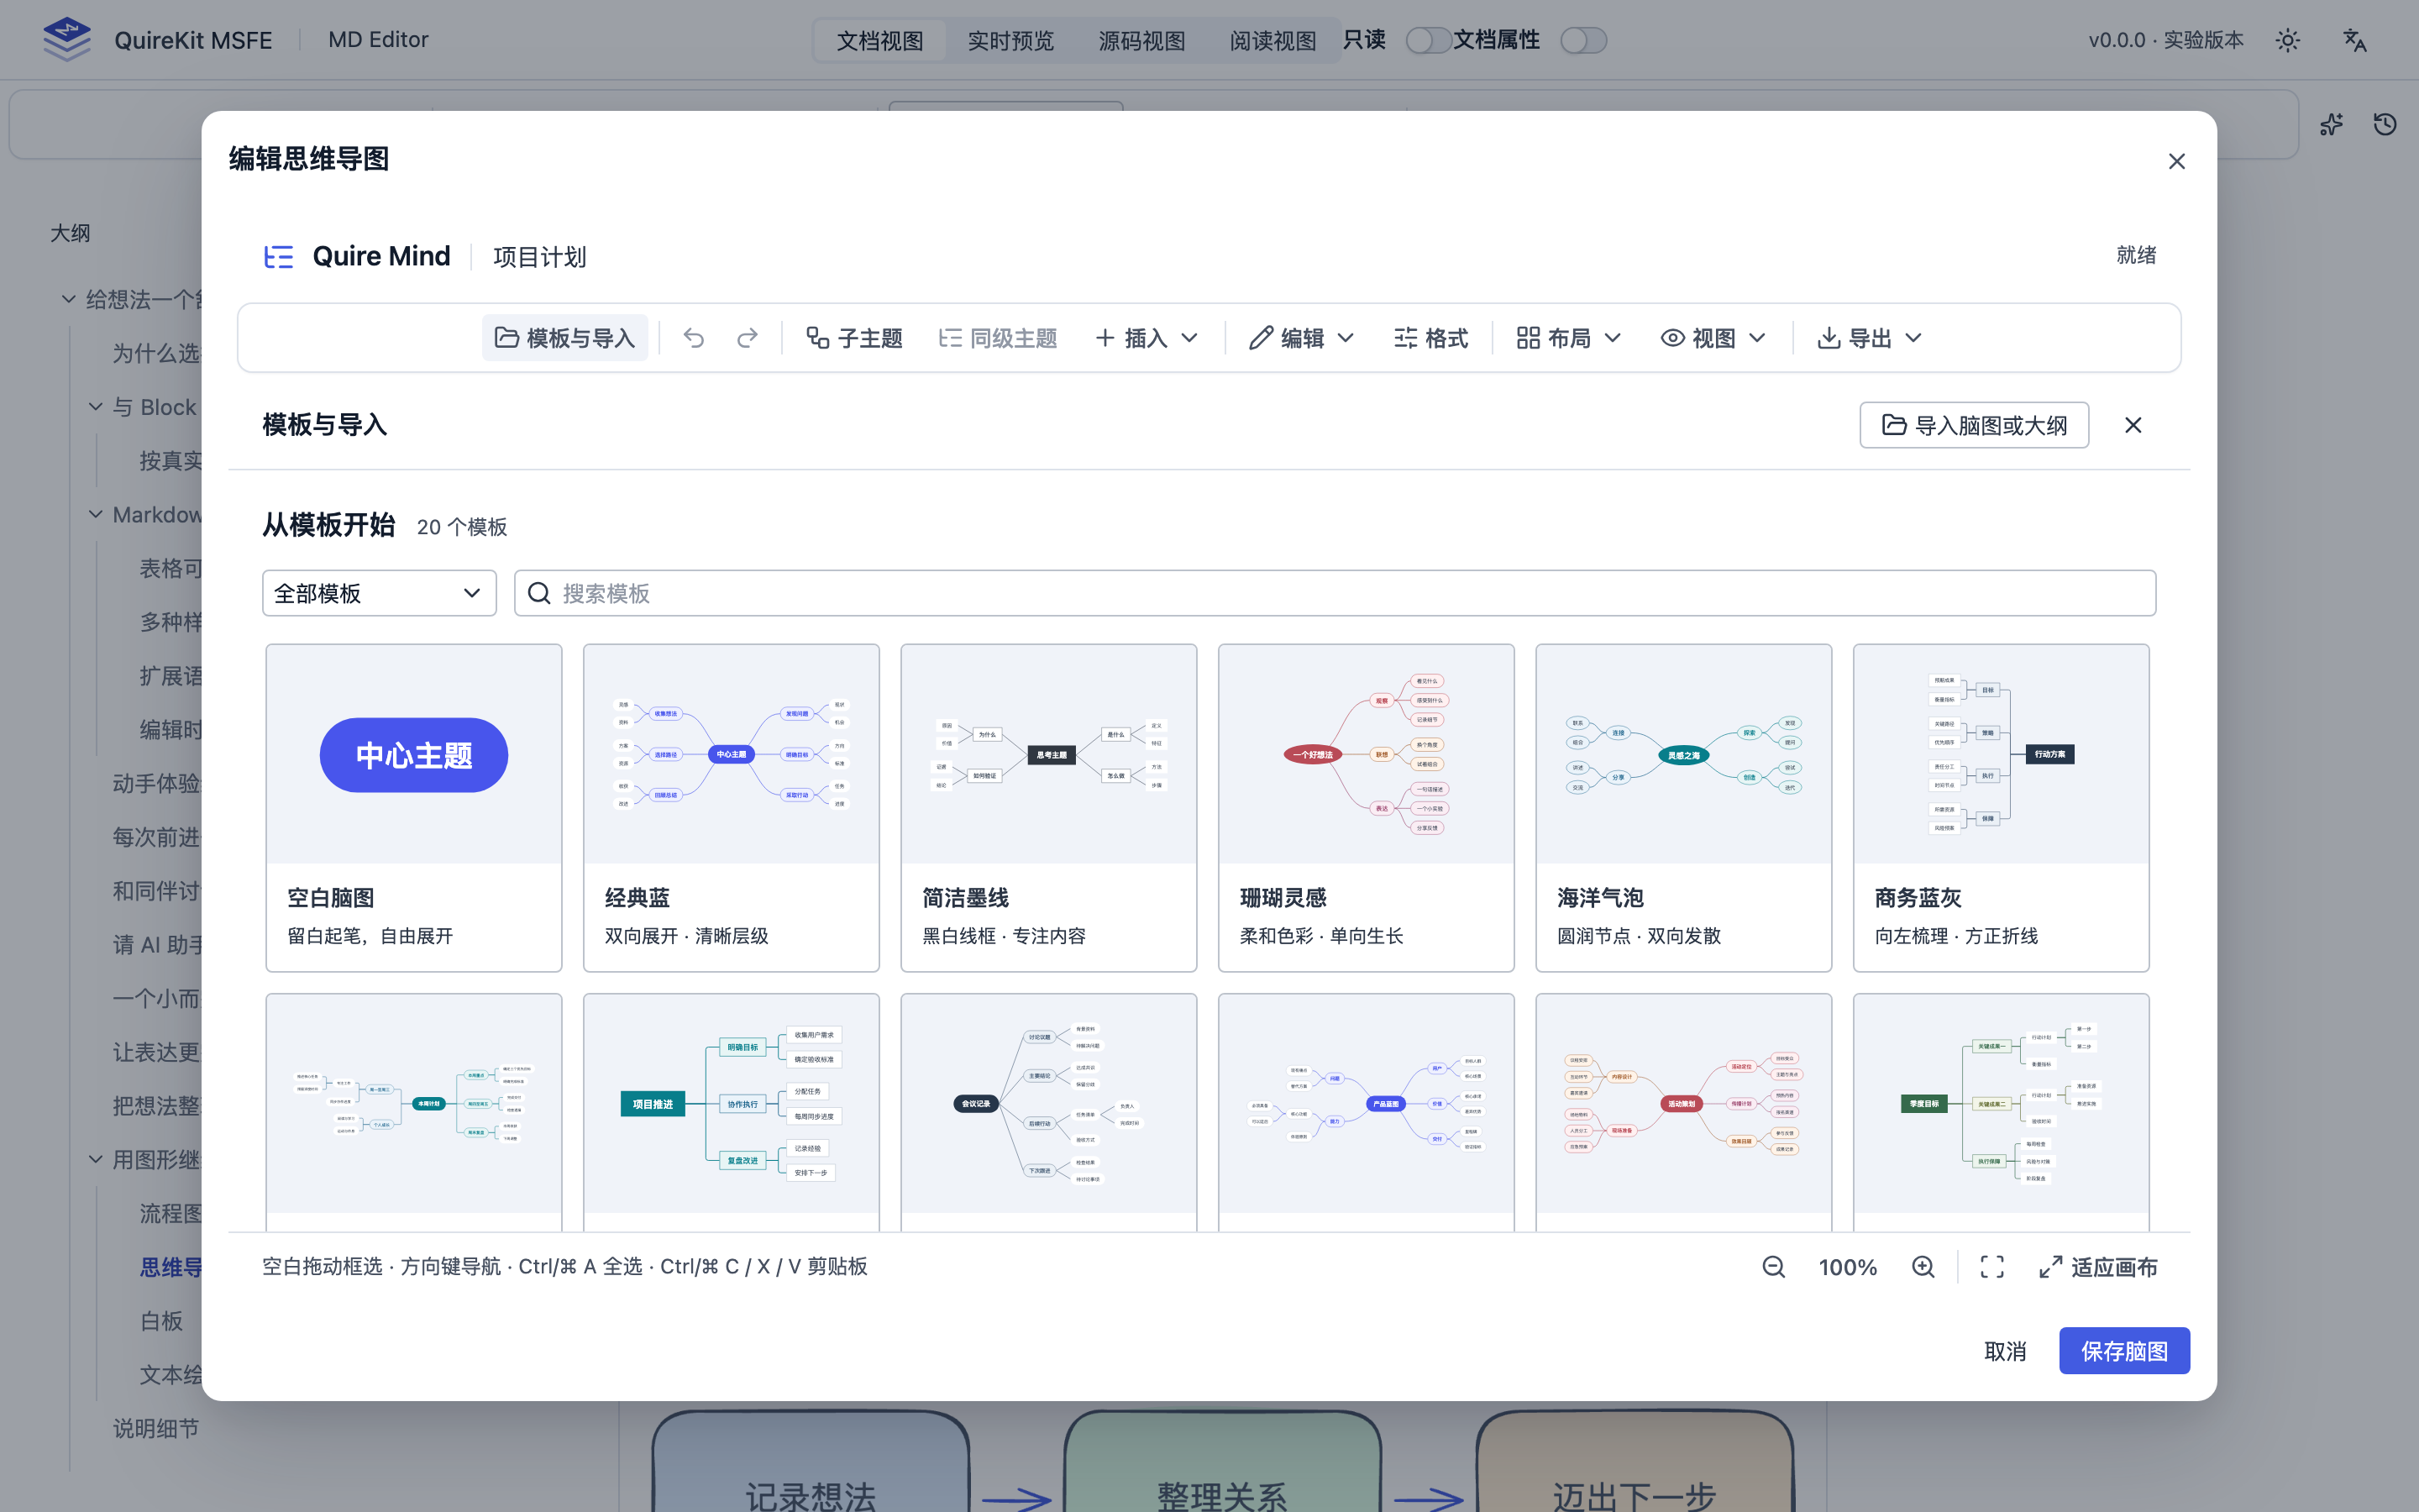Screen dimensions: 2419x1512
Task: Toggle the light/dark theme sun icon
Action: (2288, 40)
